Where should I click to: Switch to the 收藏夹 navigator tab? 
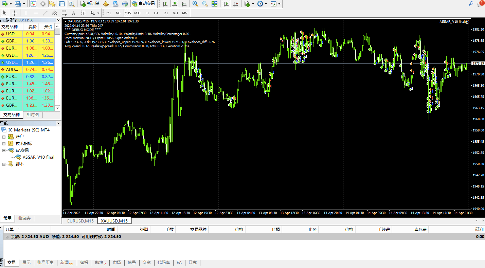tap(24, 218)
